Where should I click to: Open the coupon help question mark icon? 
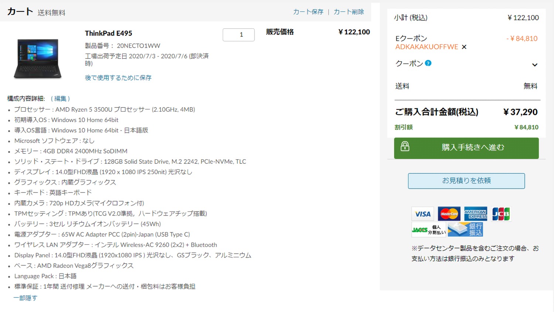428,63
